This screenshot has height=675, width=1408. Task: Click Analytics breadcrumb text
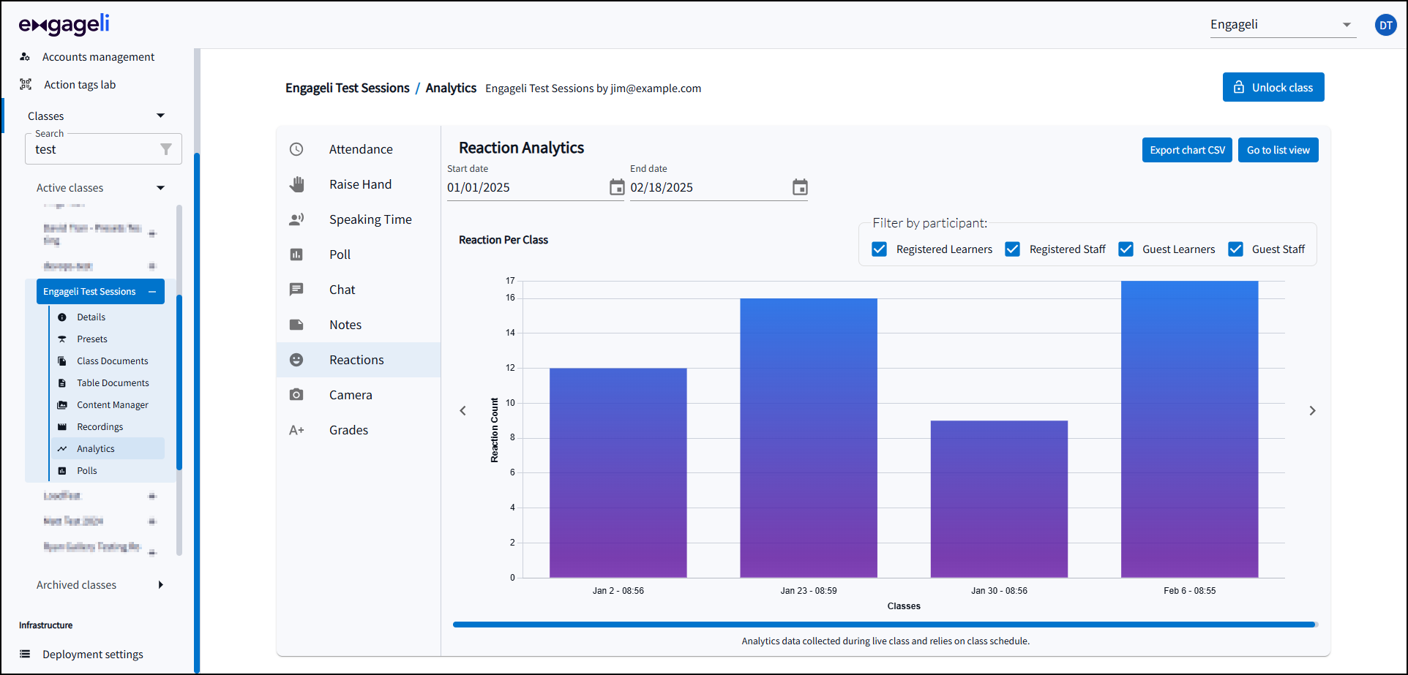pos(451,88)
